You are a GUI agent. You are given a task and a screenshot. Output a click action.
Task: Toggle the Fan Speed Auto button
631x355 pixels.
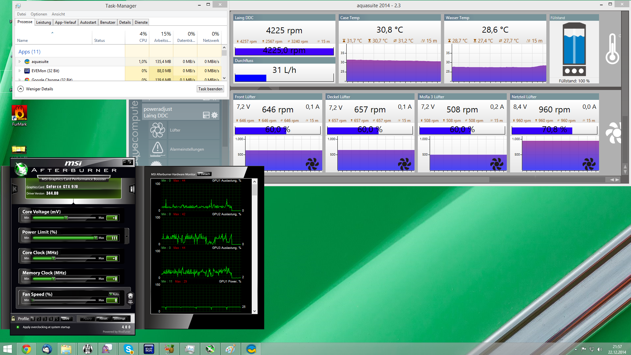coord(114,294)
